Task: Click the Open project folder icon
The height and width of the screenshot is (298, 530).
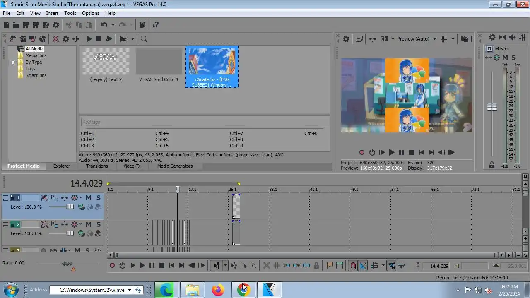Action: coord(16,25)
